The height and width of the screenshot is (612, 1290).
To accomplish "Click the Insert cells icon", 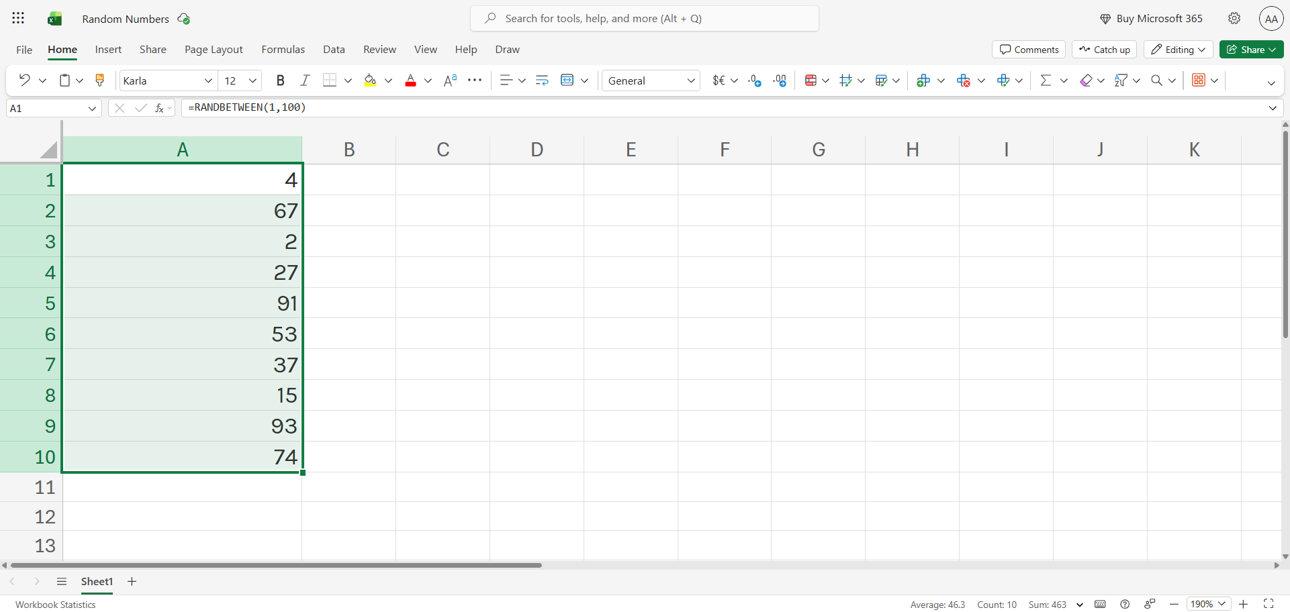I will (x=923, y=81).
